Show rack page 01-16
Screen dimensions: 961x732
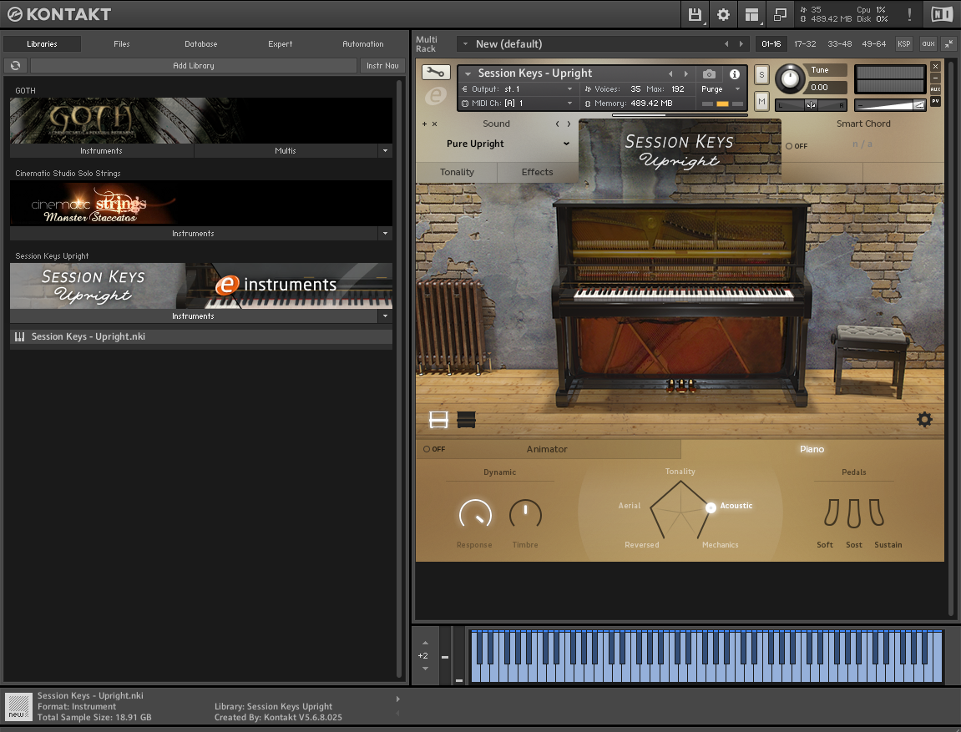[x=771, y=44]
